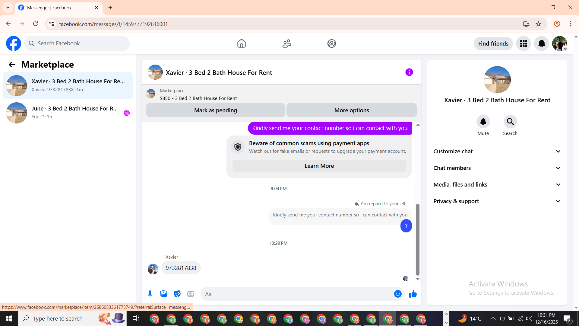Record a voice clip with microphone icon

coord(150,294)
